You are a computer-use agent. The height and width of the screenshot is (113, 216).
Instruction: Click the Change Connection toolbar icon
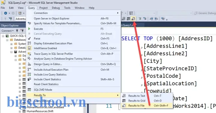tap(10, 19)
